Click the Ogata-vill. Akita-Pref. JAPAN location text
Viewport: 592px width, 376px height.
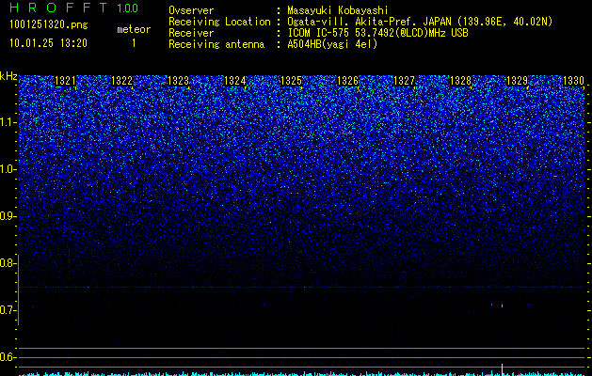[x=420, y=22]
